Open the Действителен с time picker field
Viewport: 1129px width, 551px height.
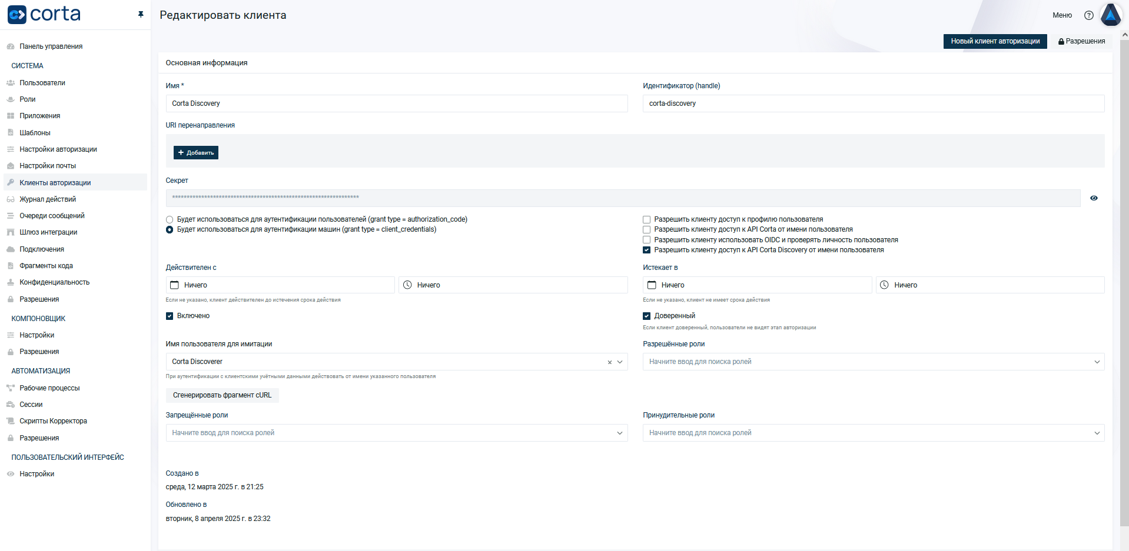pyautogui.click(x=513, y=285)
